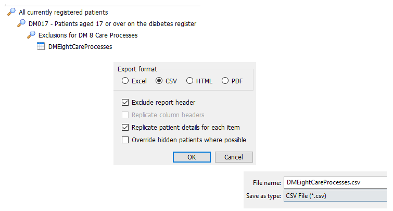Viewport: 393px width, 211px height.
Task: Choose PDF export format
Action: click(x=225, y=81)
